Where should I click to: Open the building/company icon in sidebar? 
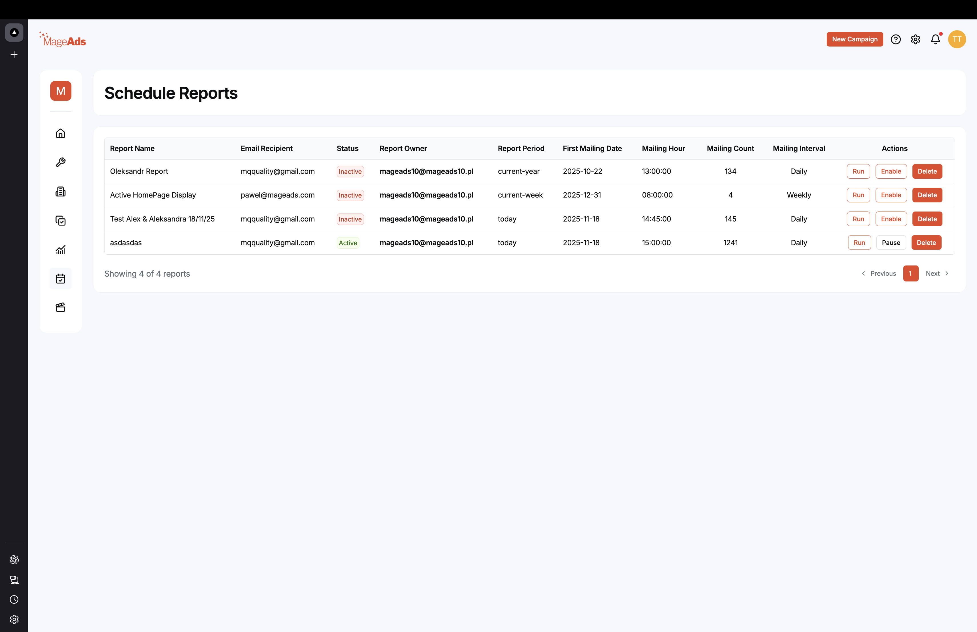60,192
